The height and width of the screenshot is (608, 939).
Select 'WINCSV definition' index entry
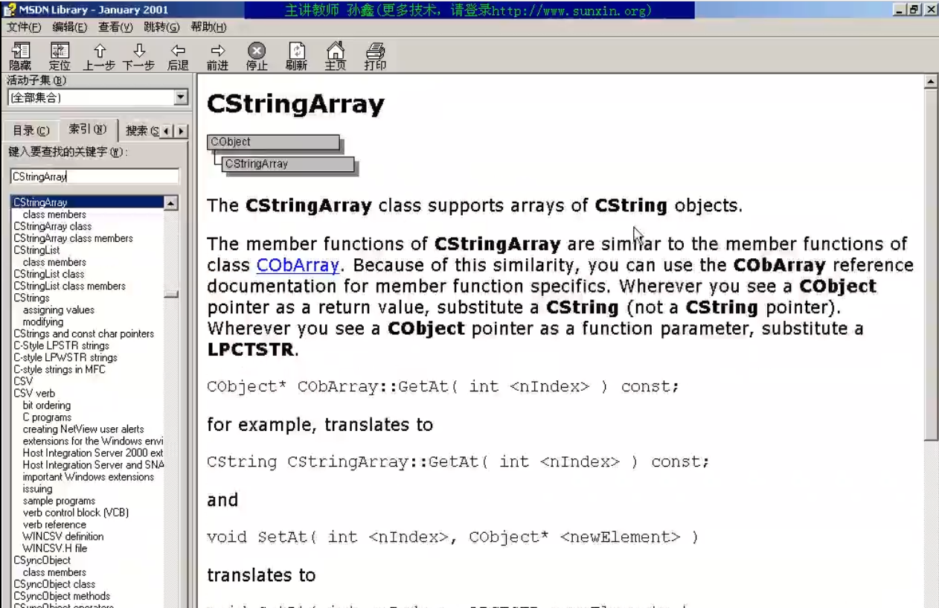tap(63, 537)
